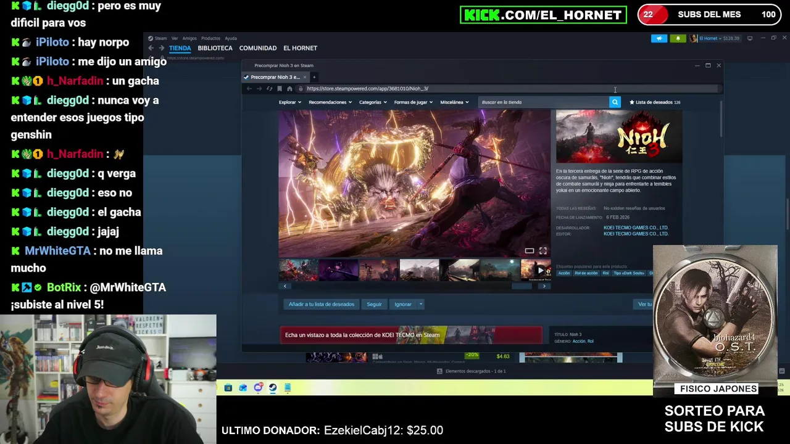Go back using Steam client back arrow

click(151, 48)
